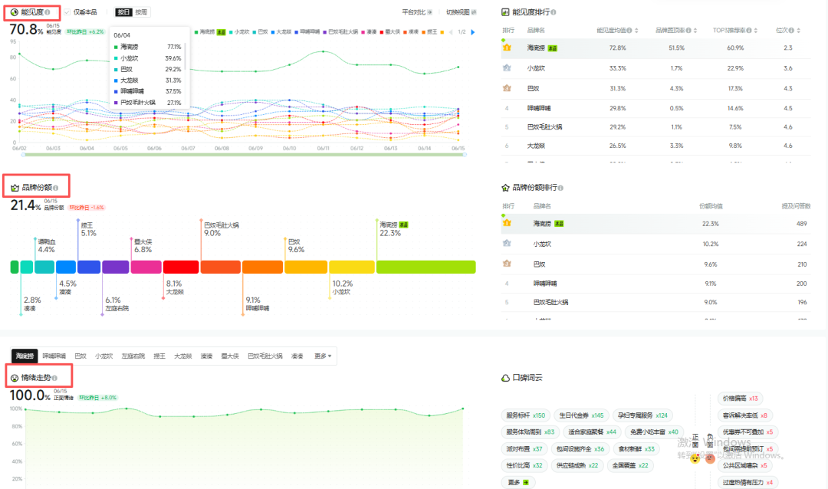Click 孕妇专属服务 x124 word tag
This screenshot has width=828, height=489.
coord(642,415)
